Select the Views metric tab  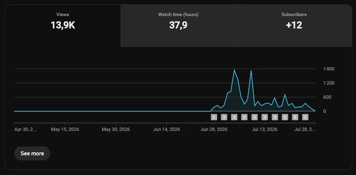[63, 26]
